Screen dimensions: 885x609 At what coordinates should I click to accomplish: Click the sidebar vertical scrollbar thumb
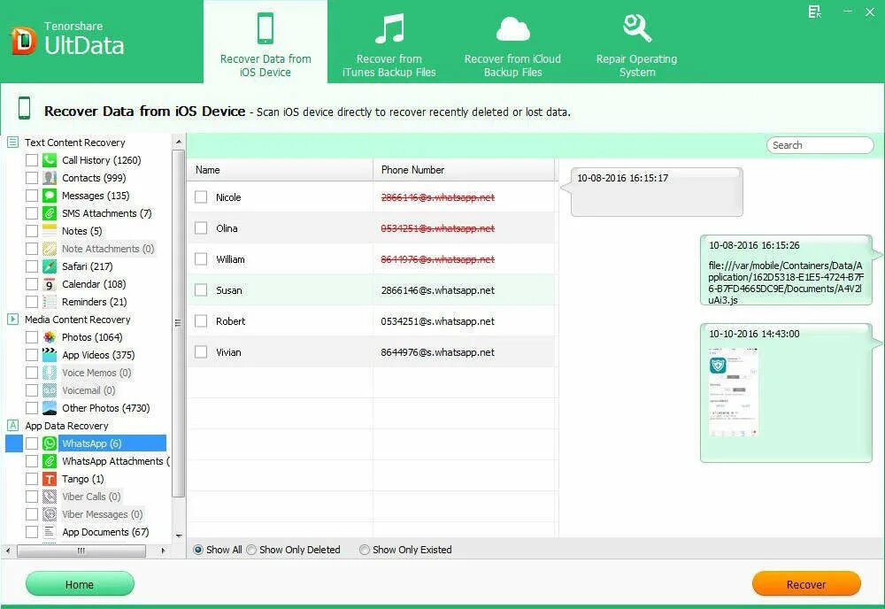[x=179, y=323]
